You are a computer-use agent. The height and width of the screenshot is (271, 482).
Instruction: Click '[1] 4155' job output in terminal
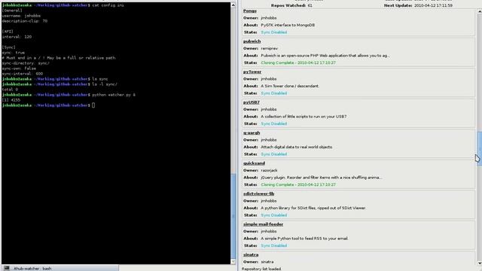tap(11, 100)
